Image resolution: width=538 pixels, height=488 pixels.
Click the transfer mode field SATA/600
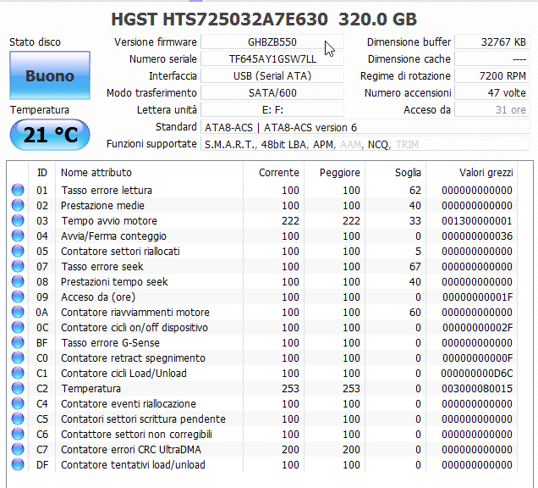pos(272,93)
